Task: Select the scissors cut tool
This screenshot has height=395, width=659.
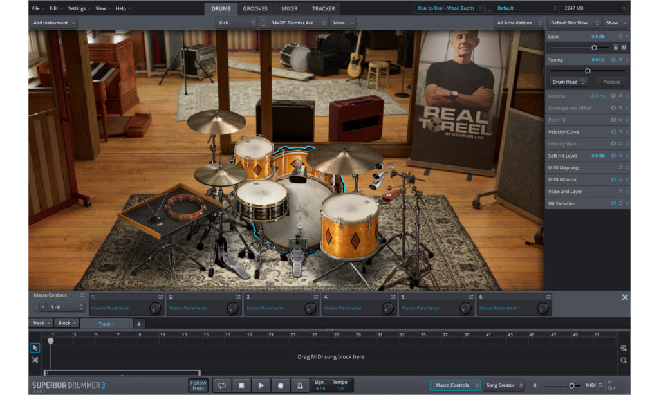Action: [35, 360]
